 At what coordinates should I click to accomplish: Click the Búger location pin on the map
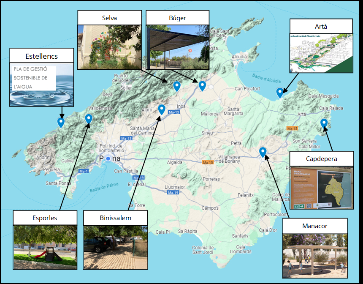pyautogui.click(x=202, y=85)
